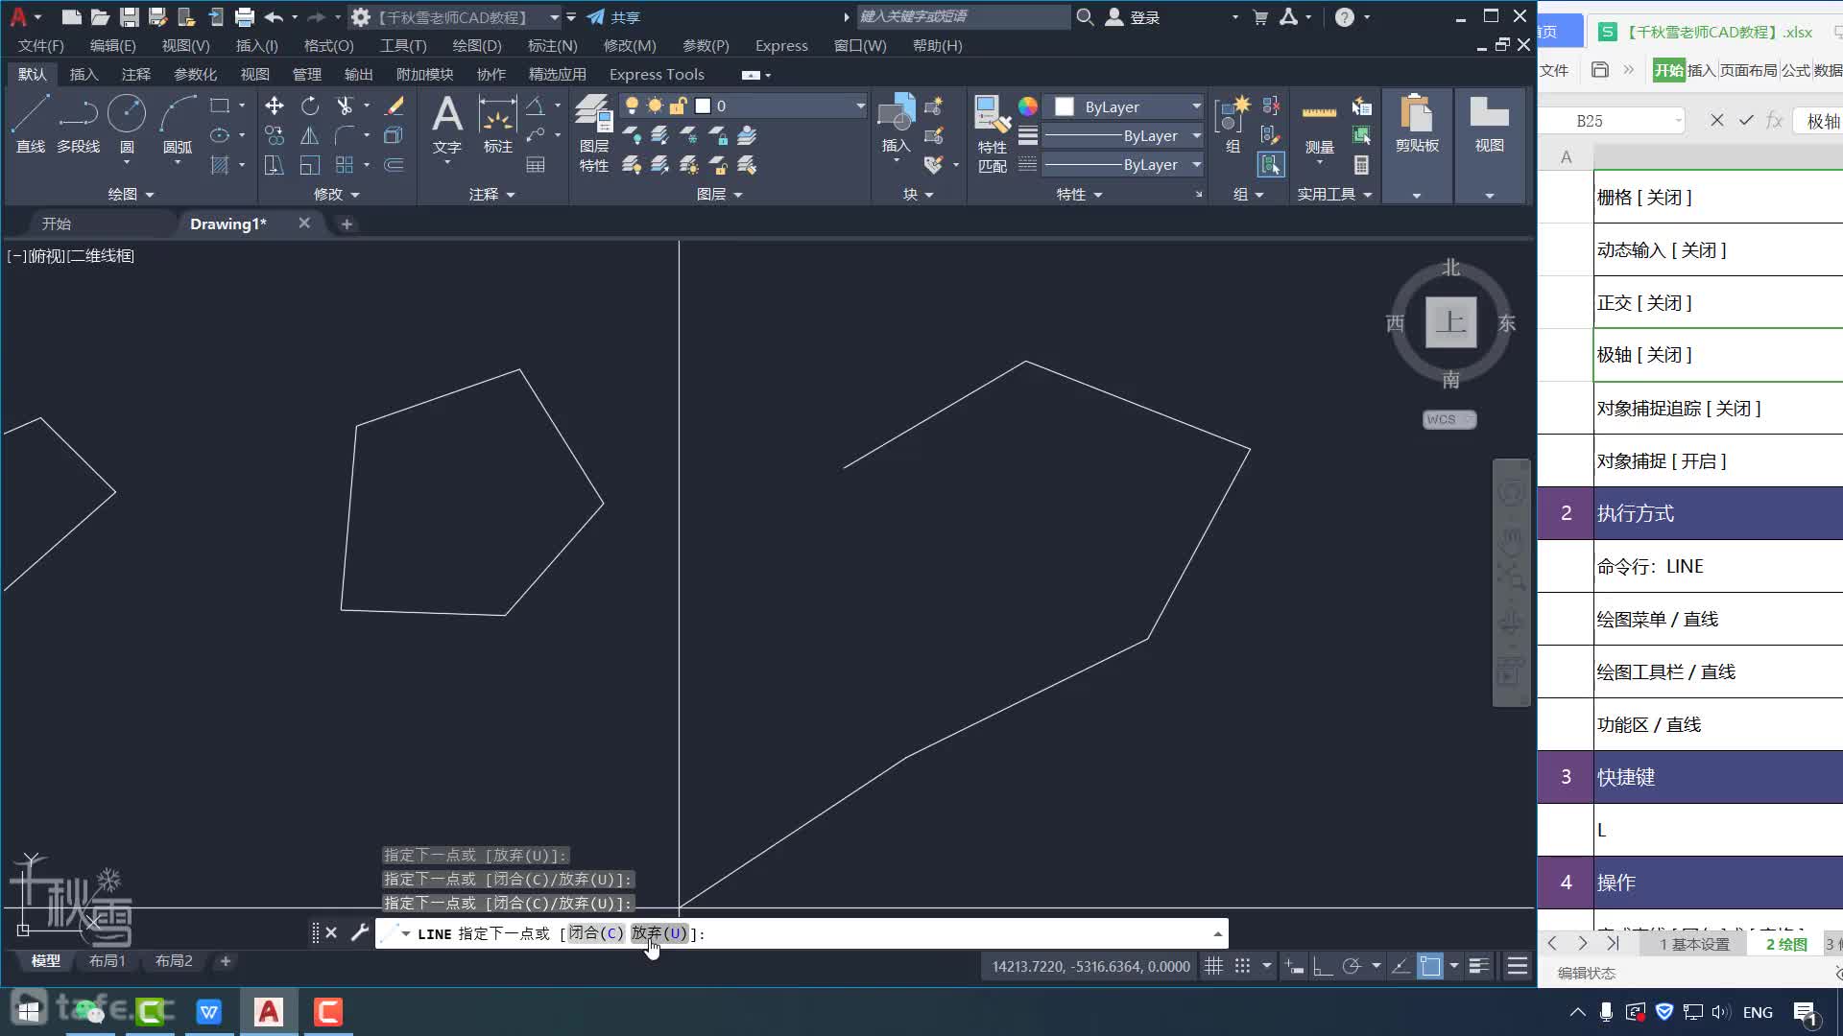Viewport: 1843px width, 1036px height.
Task: Click the Rotate tool icon
Action: tap(309, 106)
